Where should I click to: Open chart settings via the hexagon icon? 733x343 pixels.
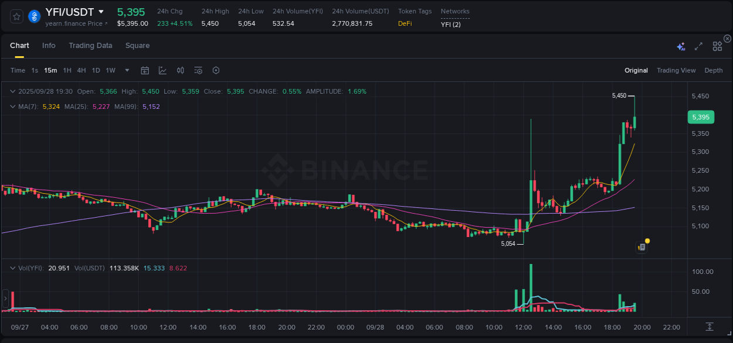tap(216, 70)
